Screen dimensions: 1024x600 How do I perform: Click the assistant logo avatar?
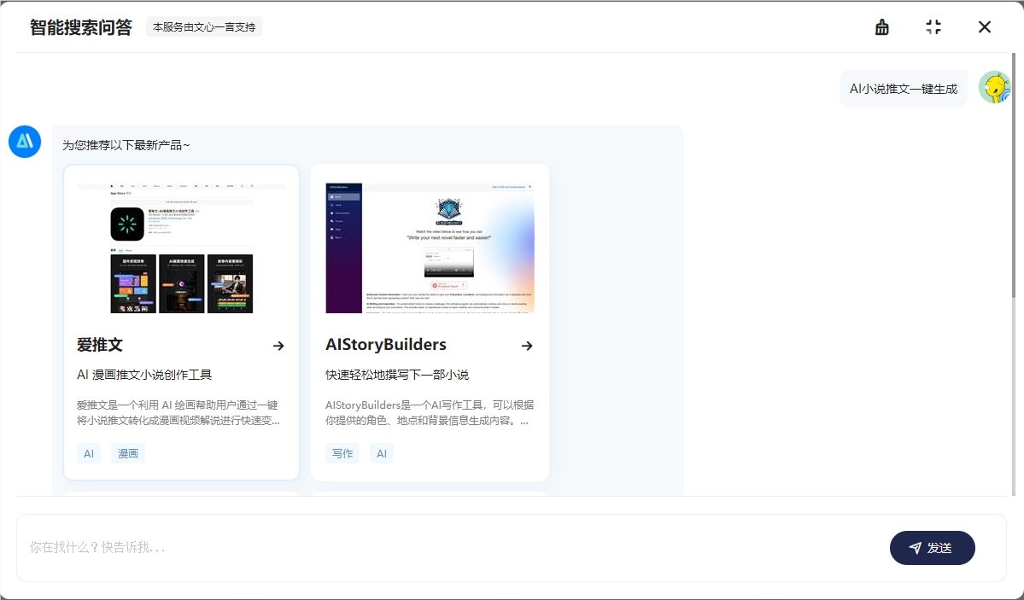point(25,142)
